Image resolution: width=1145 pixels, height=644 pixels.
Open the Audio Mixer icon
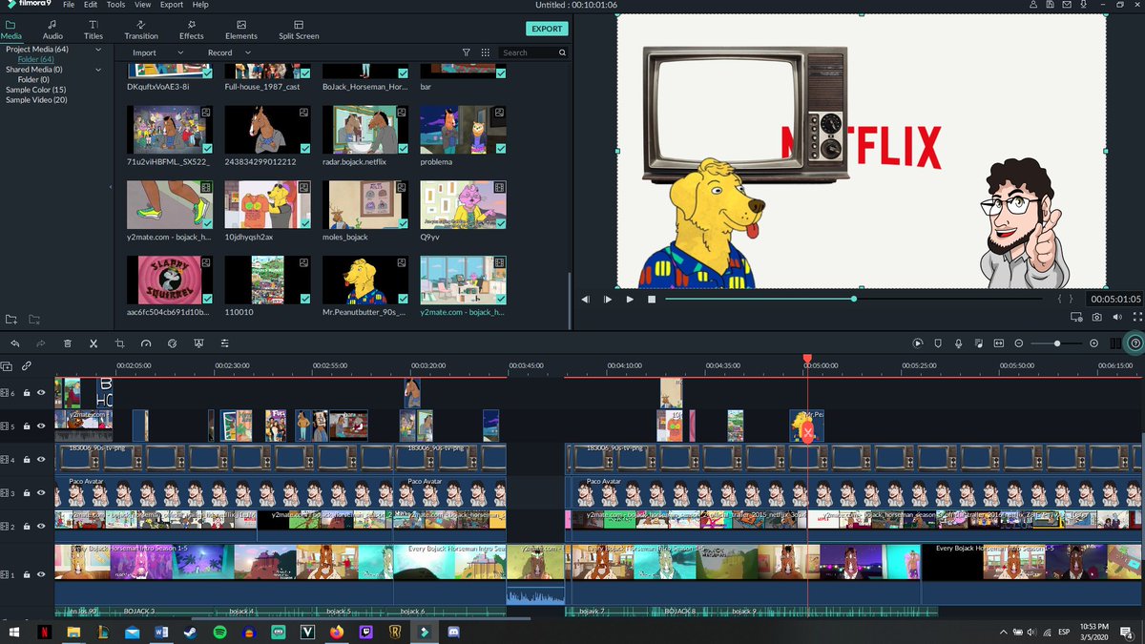979,343
